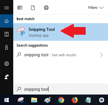
Task: Select snipping tool web search suggestion
Action: tap(61, 55)
